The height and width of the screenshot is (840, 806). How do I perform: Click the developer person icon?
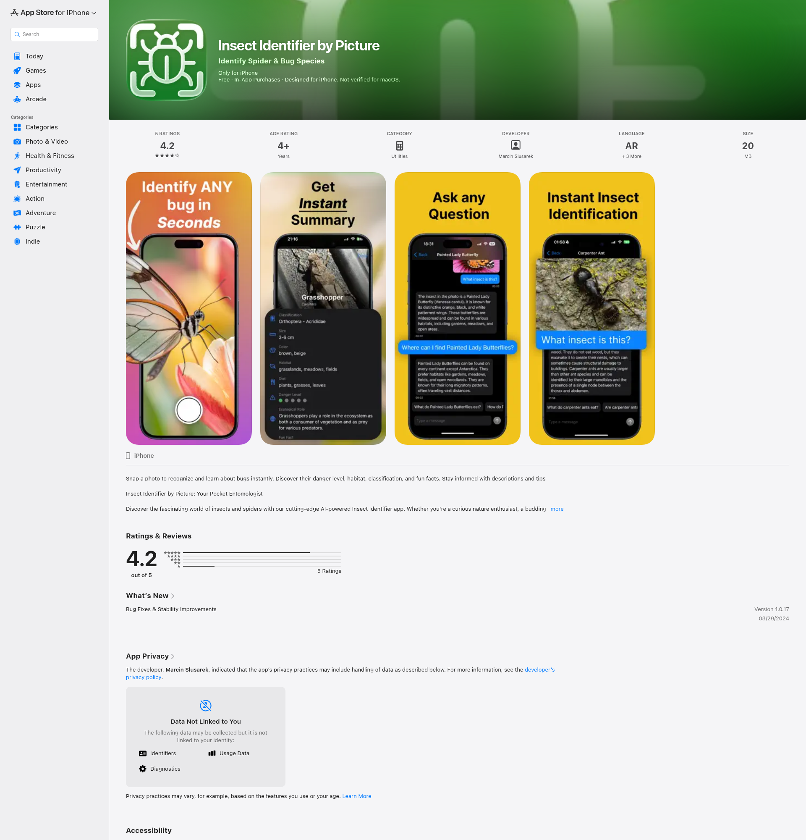coord(516,145)
